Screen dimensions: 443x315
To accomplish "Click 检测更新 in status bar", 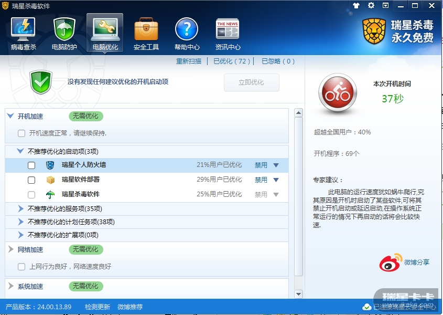I will [x=98, y=307].
